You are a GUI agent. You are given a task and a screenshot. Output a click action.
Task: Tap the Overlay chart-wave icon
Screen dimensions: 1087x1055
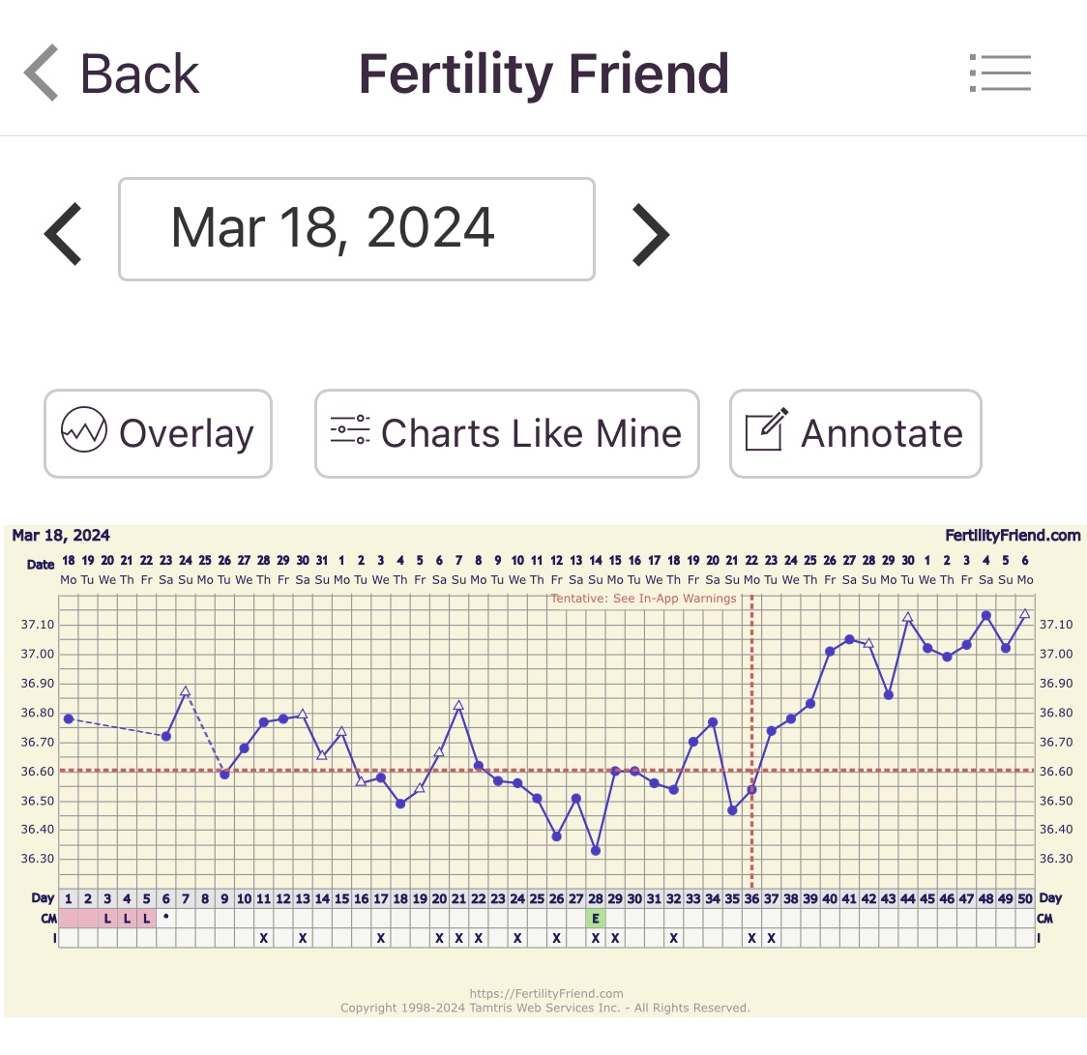click(x=84, y=432)
